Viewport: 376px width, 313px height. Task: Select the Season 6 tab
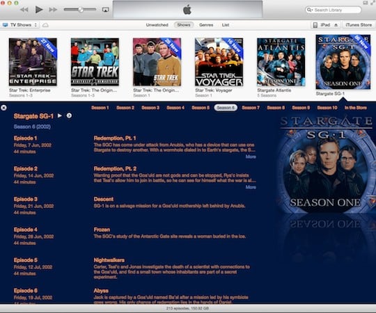tap(226, 108)
